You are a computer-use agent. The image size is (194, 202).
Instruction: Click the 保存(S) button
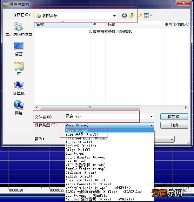pos(174,117)
